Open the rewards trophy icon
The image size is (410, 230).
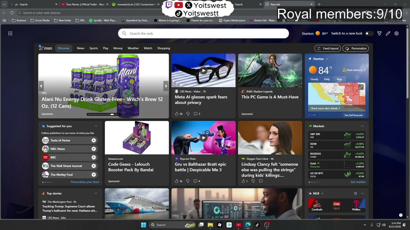(380, 34)
